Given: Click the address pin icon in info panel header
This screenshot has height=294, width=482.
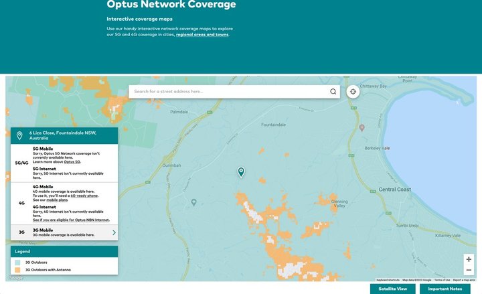Looking at the screenshot, I should [19, 136].
